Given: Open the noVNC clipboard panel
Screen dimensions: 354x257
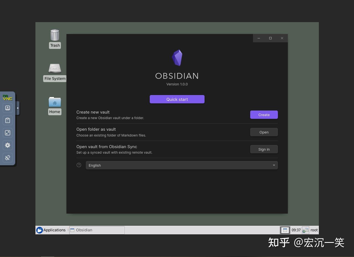Looking at the screenshot, I should click(7, 120).
